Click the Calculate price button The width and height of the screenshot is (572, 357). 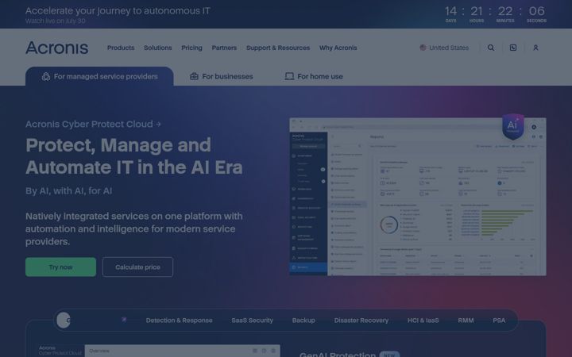pos(137,267)
